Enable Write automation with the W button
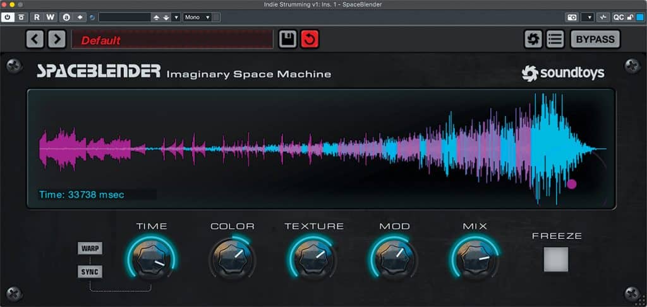This screenshot has width=647, height=307. click(x=51, y=17)
